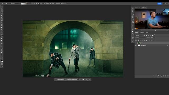Screen dimensions: 169x95
Task: Switch to the Paths tab
Action: [147, 32]
